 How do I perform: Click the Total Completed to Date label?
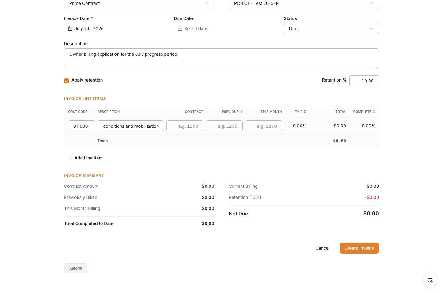89,223
